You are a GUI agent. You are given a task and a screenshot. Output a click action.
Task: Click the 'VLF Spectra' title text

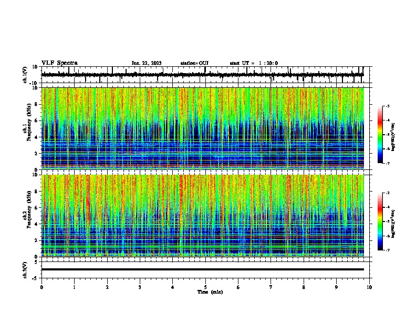(x=59, y=63)
